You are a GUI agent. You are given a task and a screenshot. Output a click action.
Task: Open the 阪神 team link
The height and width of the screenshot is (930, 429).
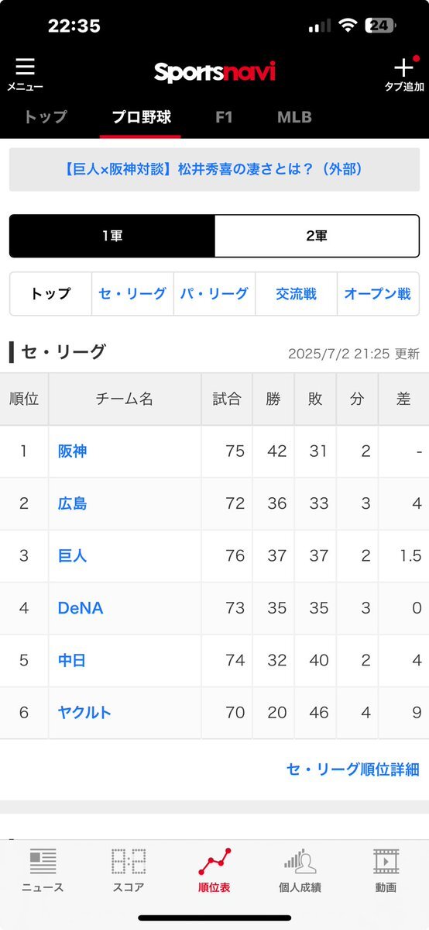72,451
